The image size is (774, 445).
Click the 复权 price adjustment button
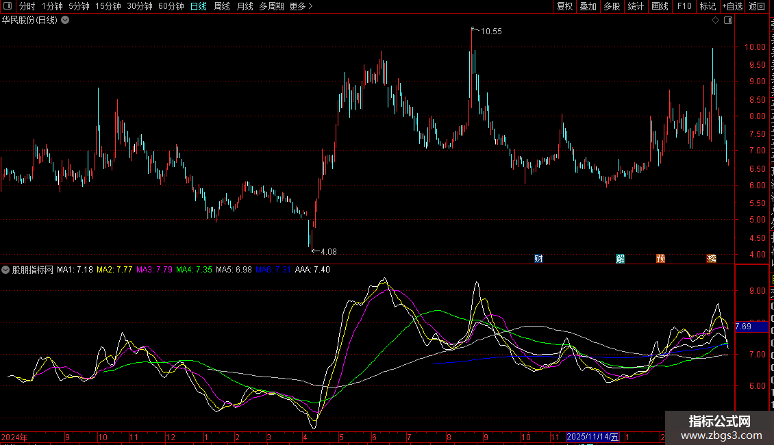pyautogui.click(x=564, y=6)
